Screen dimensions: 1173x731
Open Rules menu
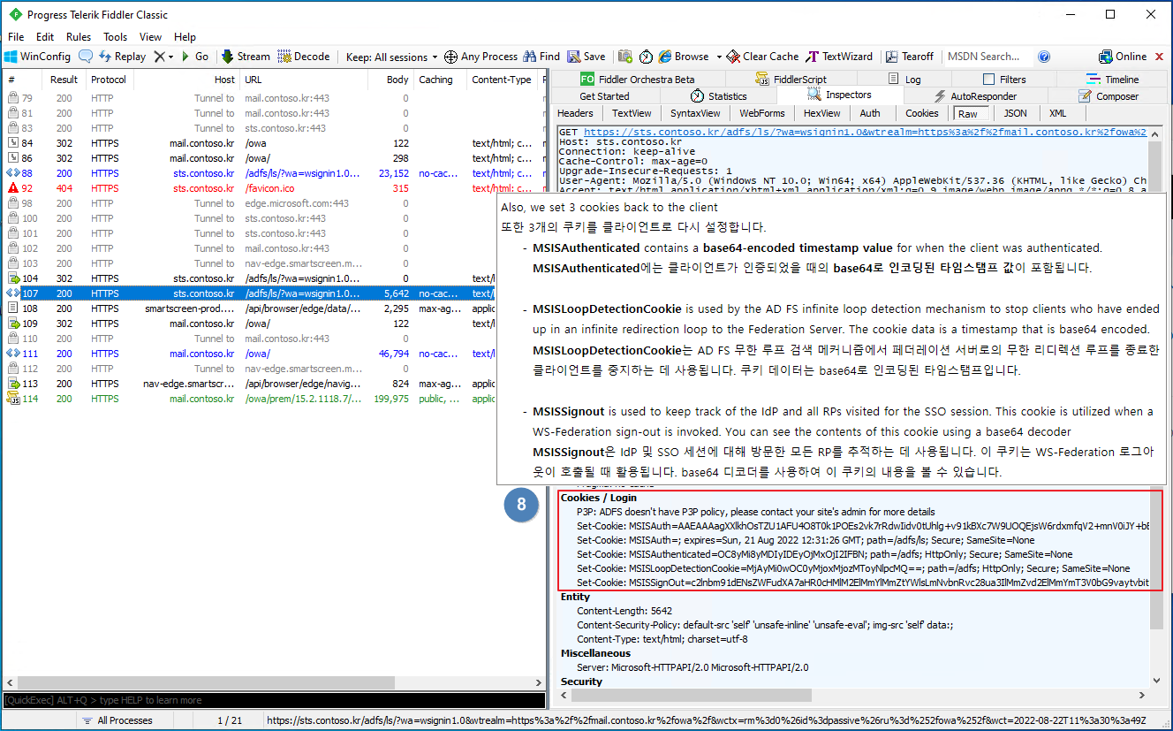[x=79, y=37]
